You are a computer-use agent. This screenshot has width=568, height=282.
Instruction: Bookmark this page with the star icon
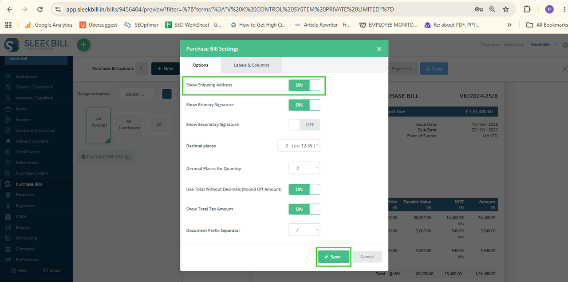coord(506,9)
